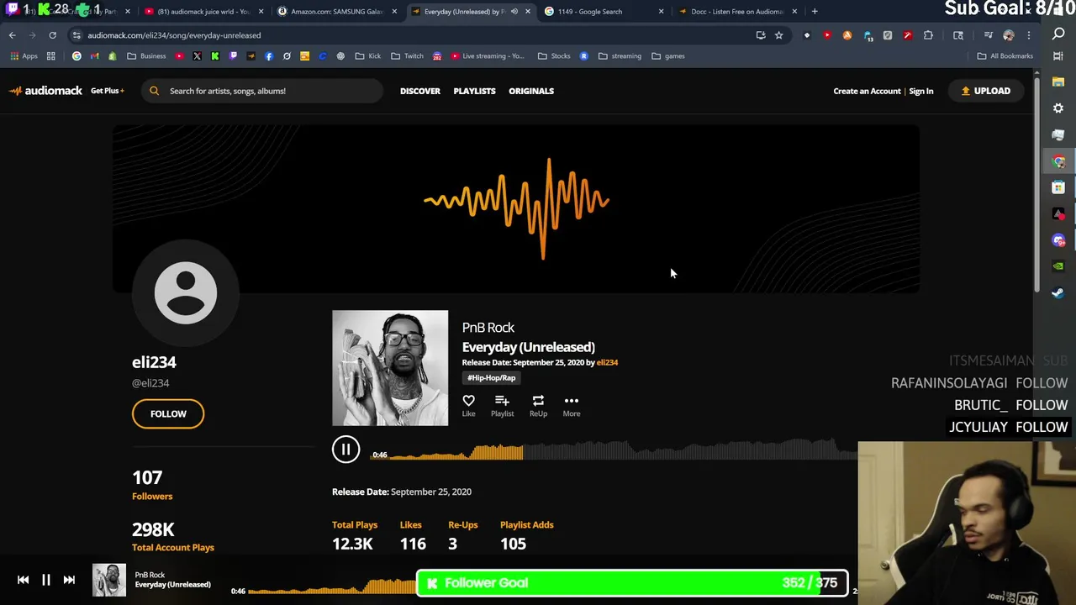Click the eli234 profile avatar
Image resolution: width=1076 pixels, height=605 pixels.
coord(186,292)
